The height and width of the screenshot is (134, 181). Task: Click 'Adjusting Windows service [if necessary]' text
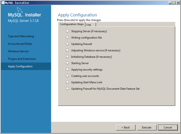(96, 51)
